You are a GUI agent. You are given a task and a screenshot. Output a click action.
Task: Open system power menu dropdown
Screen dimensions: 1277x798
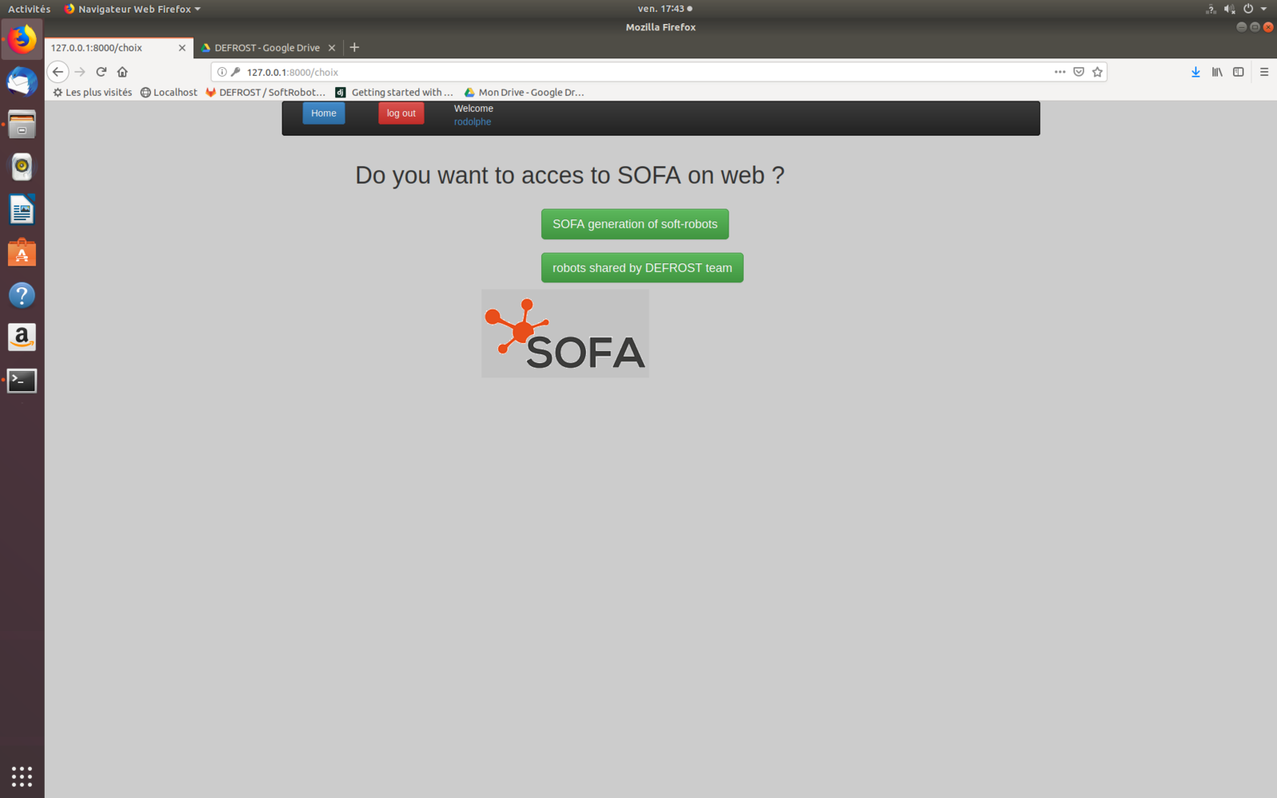point(1255,9)
